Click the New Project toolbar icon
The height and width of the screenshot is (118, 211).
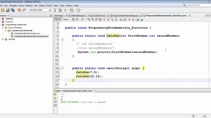tap(3, 10)
